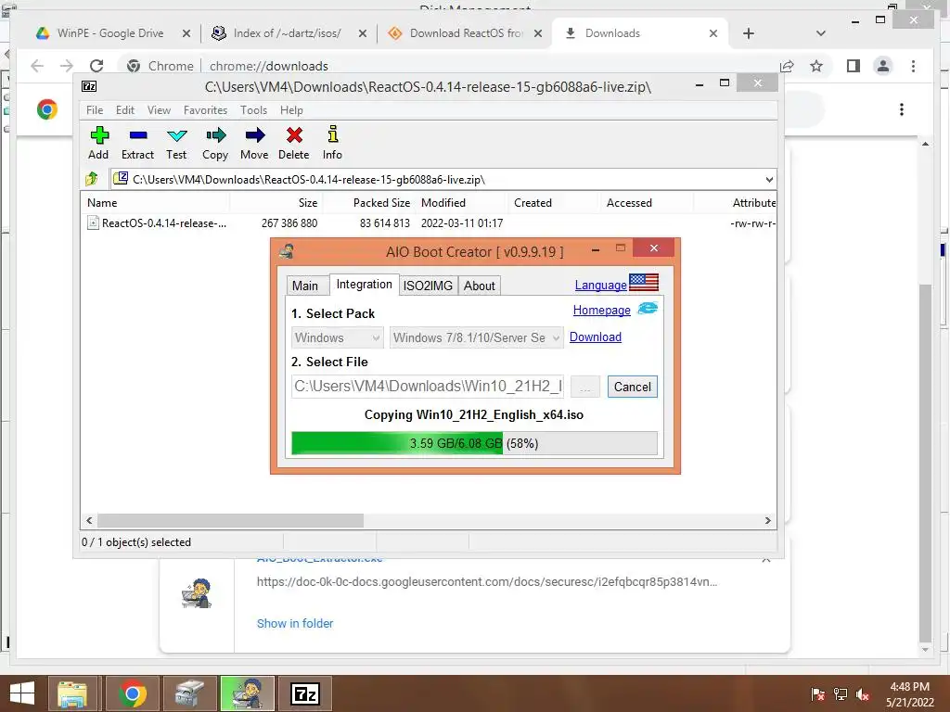950x712 pixels.
Task: Expand the 7-Zip path history dropdown
Action: (x=769, y=179)
